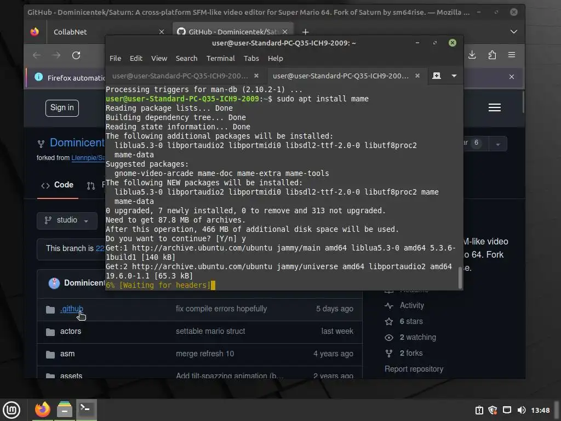Open the assets folder
561x421 pixels.
tap(71, 376)
